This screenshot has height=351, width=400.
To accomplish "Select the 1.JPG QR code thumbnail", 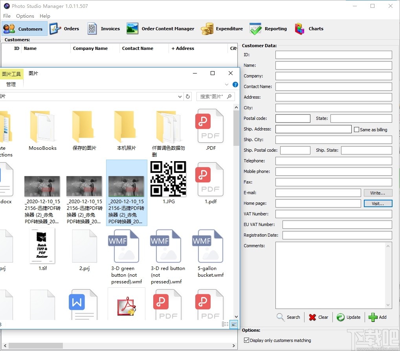I will pos(168,179).
